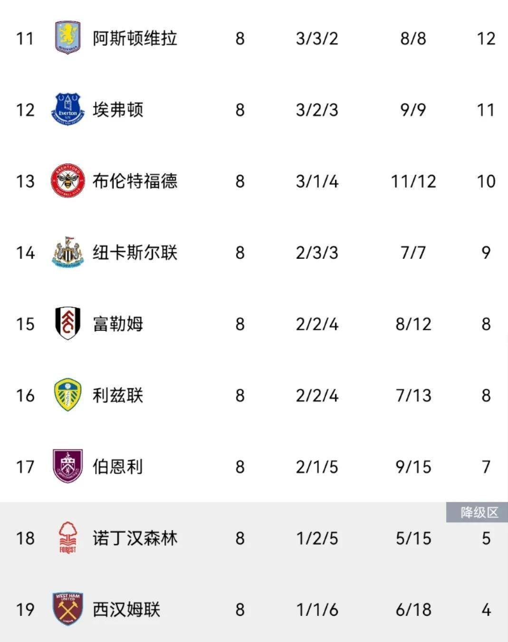Tap the Brentford bee logo
The width and height of the screenshot is (508, 642).
click(x=67, y=181)
